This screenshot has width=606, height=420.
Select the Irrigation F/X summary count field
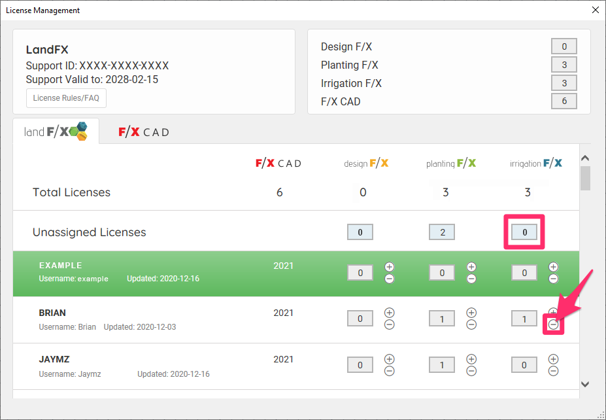564,83
